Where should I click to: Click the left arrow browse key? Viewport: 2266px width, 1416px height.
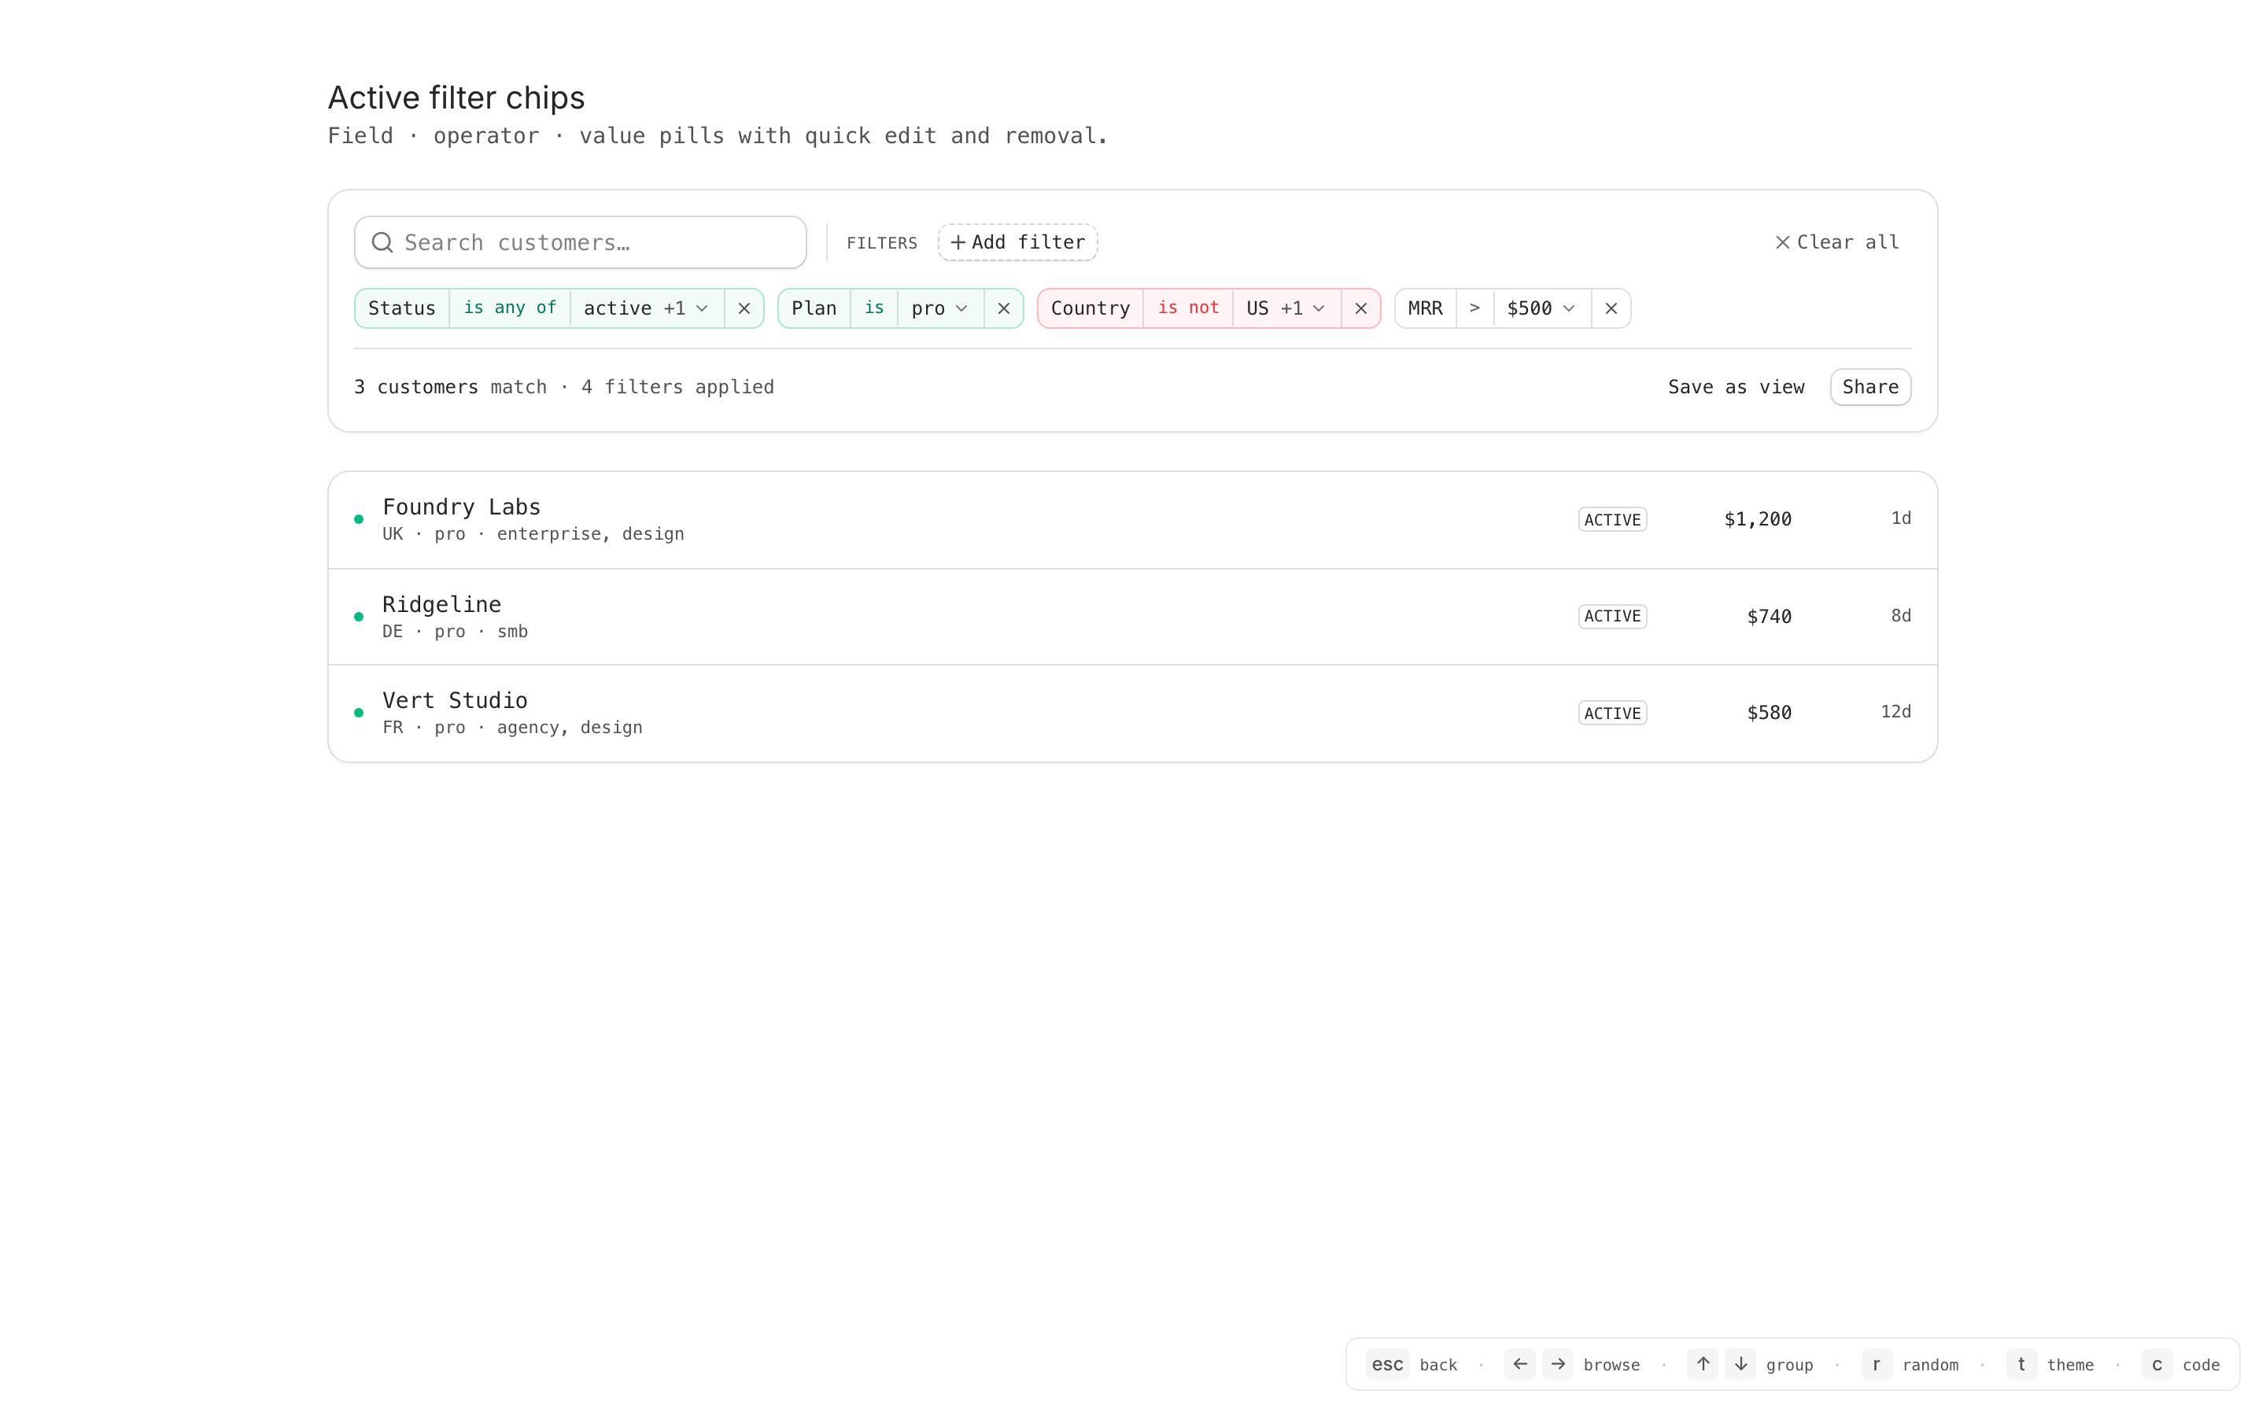[x=1520, y=1363]
